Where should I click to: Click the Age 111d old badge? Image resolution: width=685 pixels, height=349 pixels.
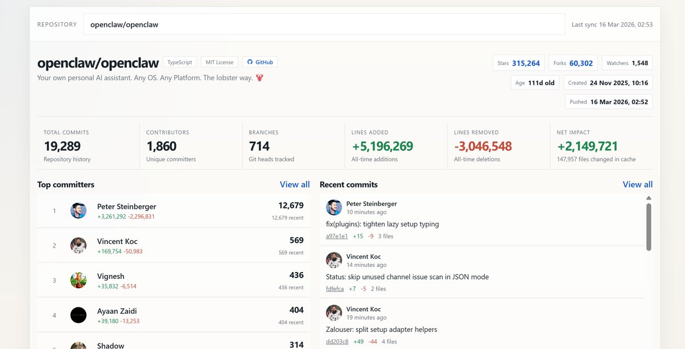click(535, 83)
